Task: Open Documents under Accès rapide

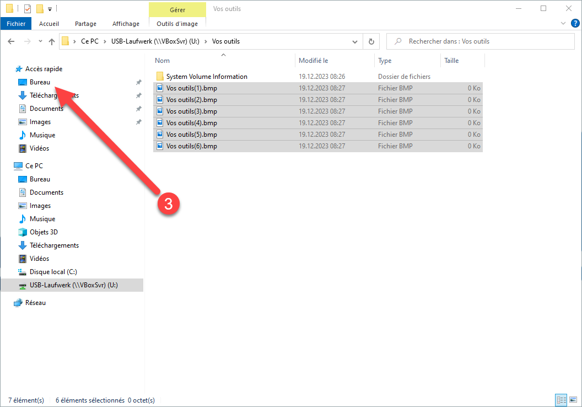Action: [46, 109]
